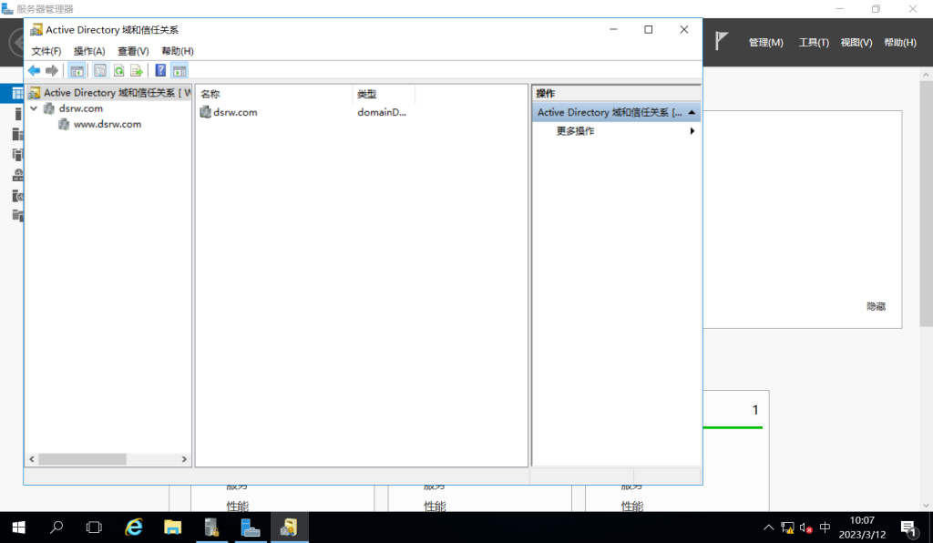Select the All Servers icon in Server Manager sidebar
933x543 pixels.
tap(17, 135)
